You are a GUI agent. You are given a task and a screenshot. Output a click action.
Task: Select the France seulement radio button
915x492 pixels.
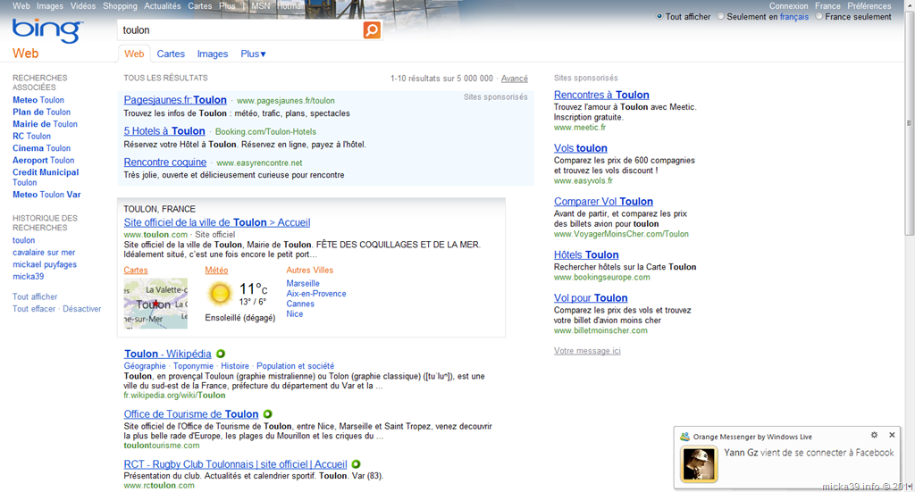click(818, 16)
